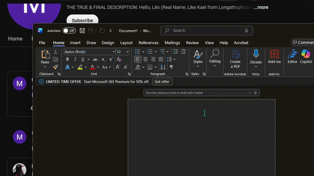Click the Cut scissors icon
The height and width of the screenshot is (176, 314).
click(x=55, y=52)
